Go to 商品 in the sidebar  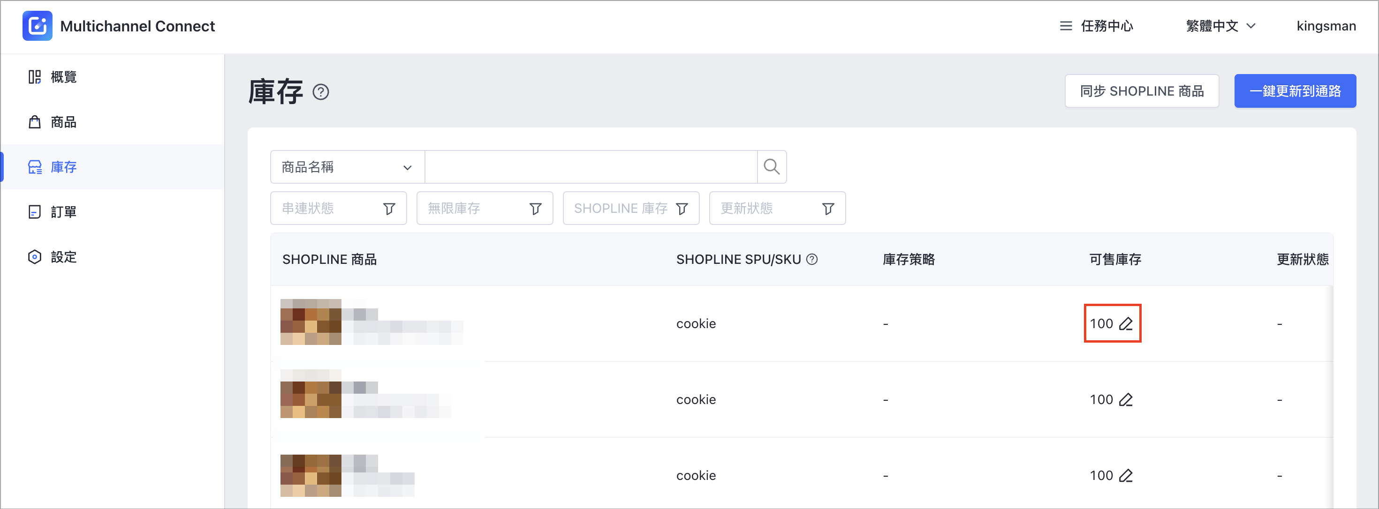113,122
